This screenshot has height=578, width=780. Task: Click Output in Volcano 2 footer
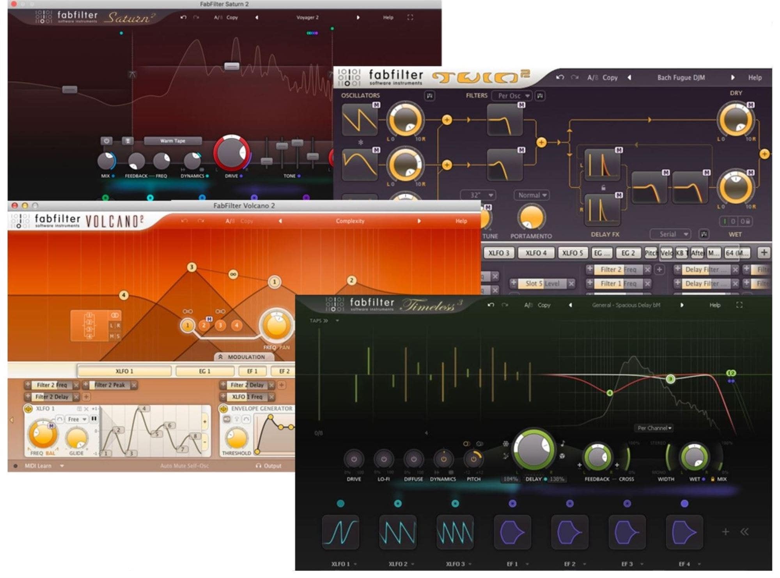(x=269, y=466)
